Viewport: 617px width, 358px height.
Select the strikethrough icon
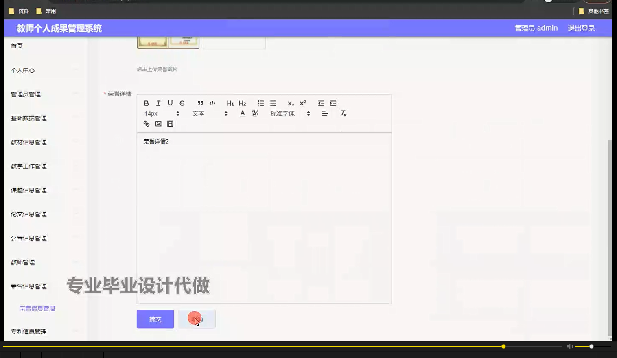pos(182,103)
